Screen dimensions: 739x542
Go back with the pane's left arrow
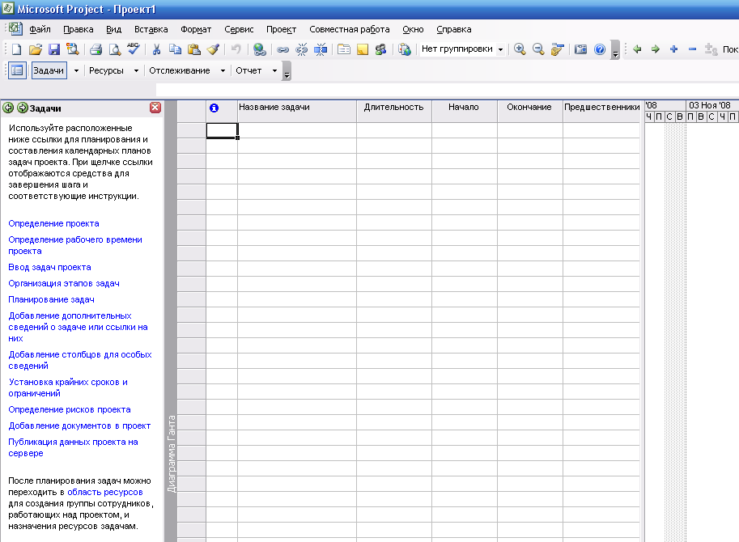[8, 108]
